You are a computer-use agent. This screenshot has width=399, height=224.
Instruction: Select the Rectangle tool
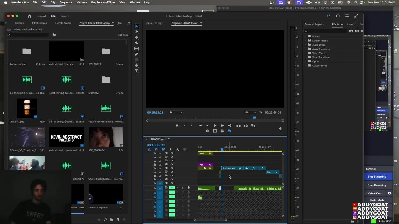[137, 60]
